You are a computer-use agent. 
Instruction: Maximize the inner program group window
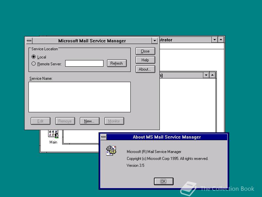point(212,75)
